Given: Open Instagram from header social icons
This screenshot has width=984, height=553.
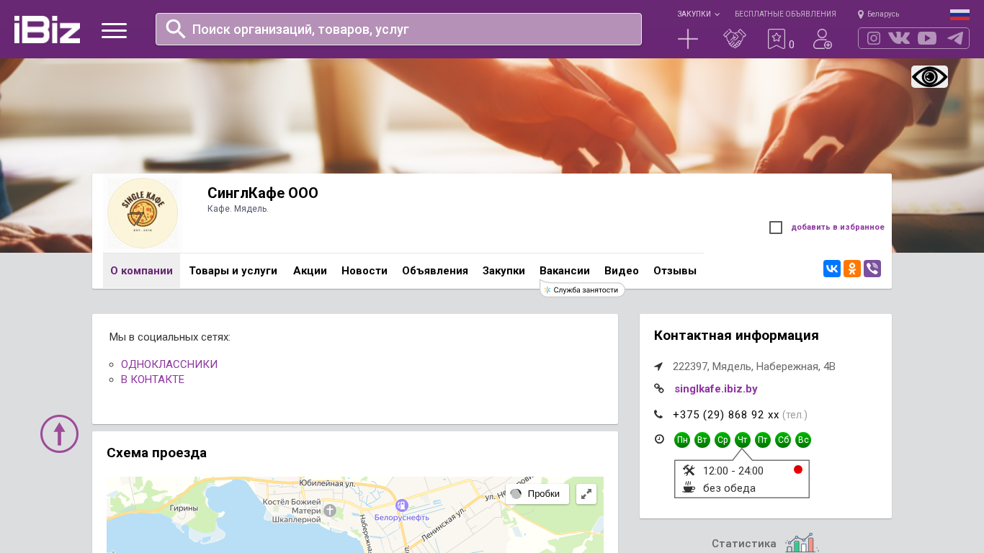Looking at the screenshot, I should (x=874, y=38).
